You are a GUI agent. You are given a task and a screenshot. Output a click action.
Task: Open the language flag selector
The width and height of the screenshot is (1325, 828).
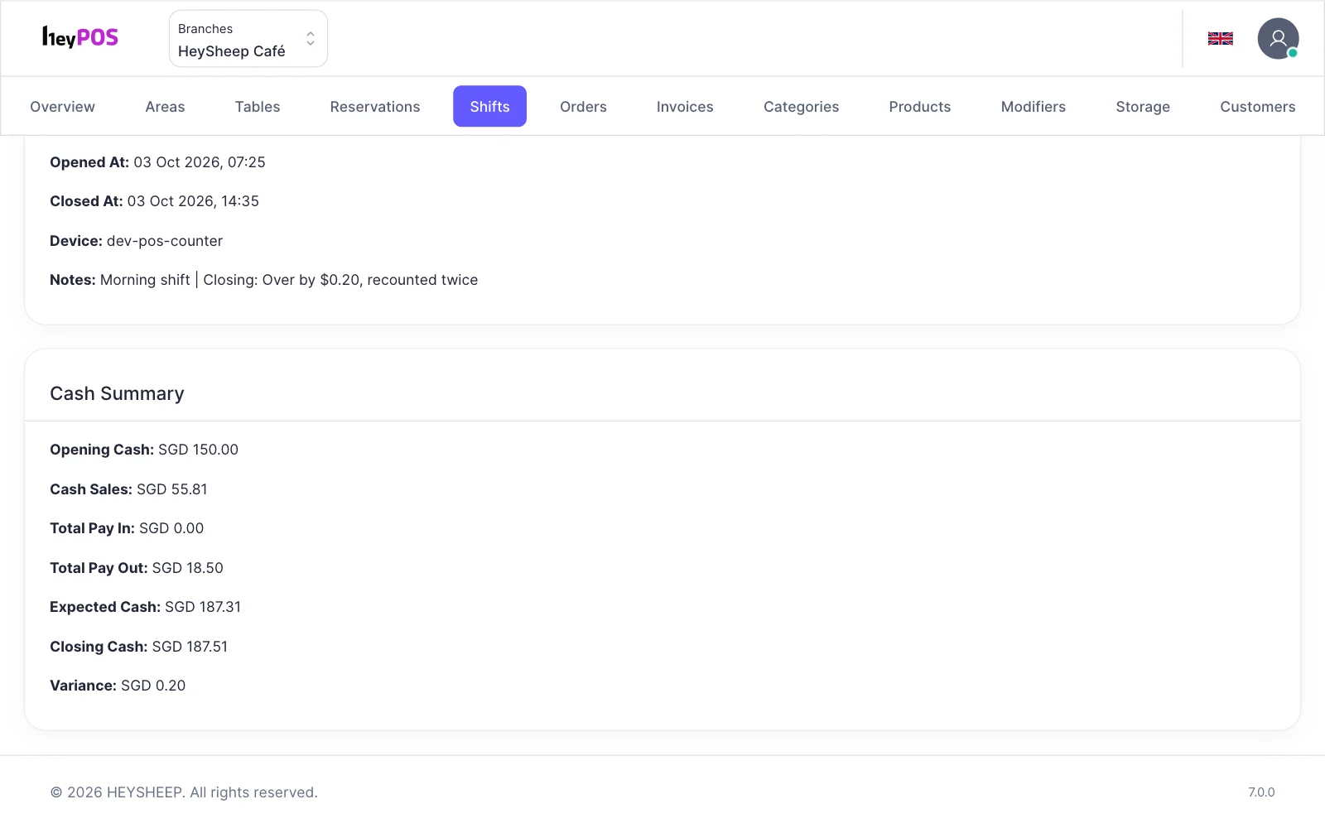click(1220, 38)
